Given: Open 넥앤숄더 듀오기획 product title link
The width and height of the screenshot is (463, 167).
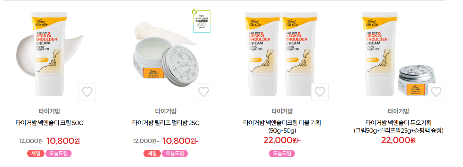Looking at the screenshot, I should coord(398,126).
